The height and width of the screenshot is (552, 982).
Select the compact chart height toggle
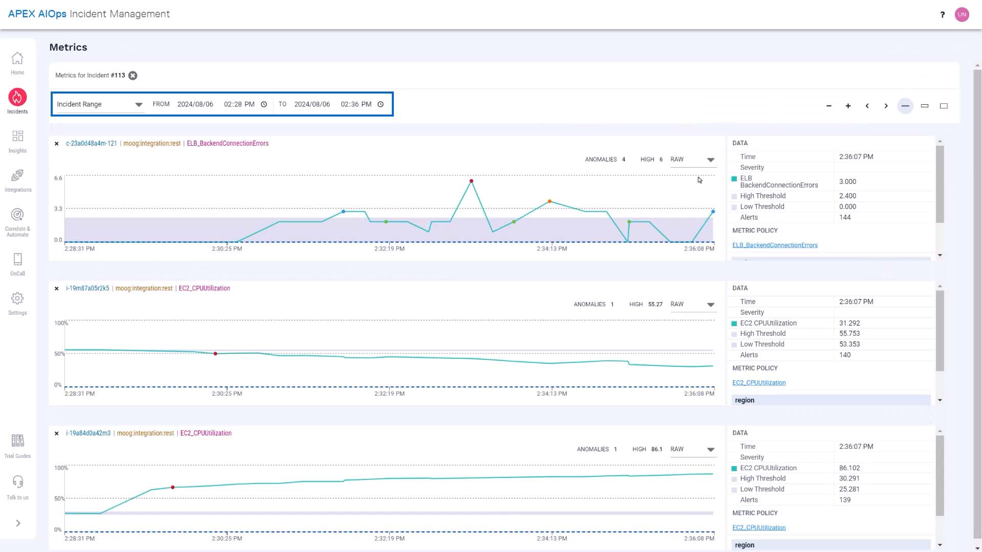point(905,106)
